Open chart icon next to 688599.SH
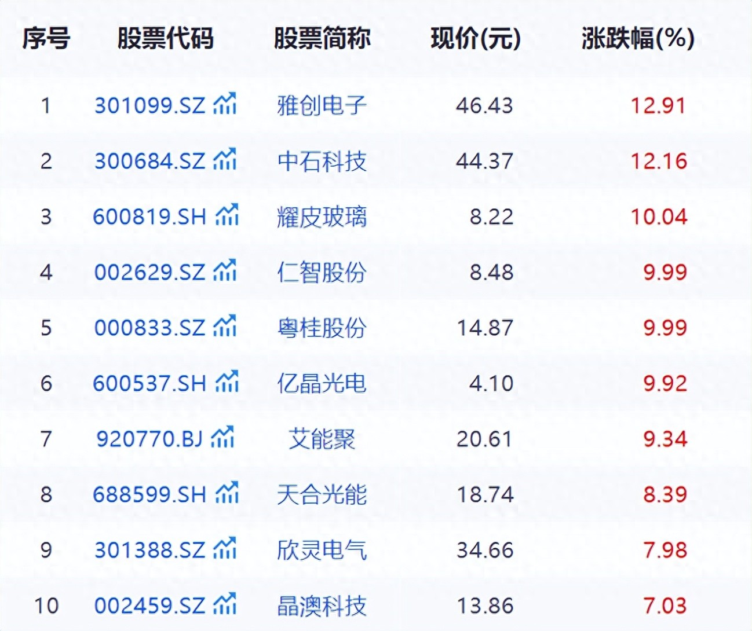The width and height of the screenshot is (752, 631). pyautogui.click(x=227, y=493)
